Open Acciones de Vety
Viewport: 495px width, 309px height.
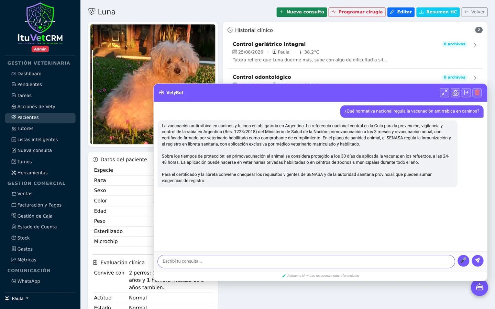pyautogui.click(x=40, y=106)
